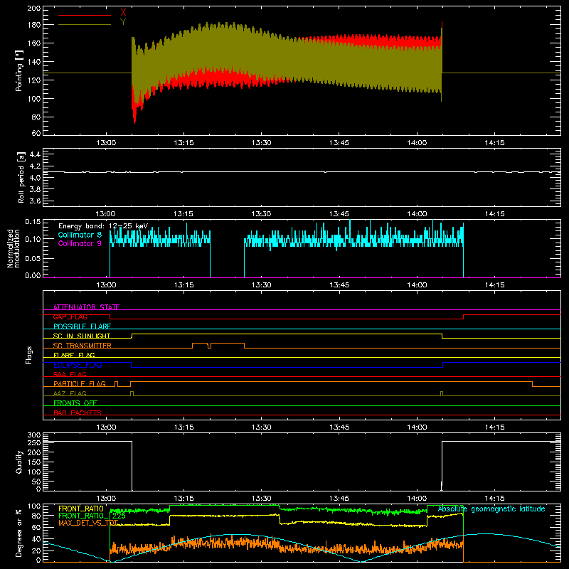Click the 300 value on Quality axis

pyautogui.click(x=34, y=435)
